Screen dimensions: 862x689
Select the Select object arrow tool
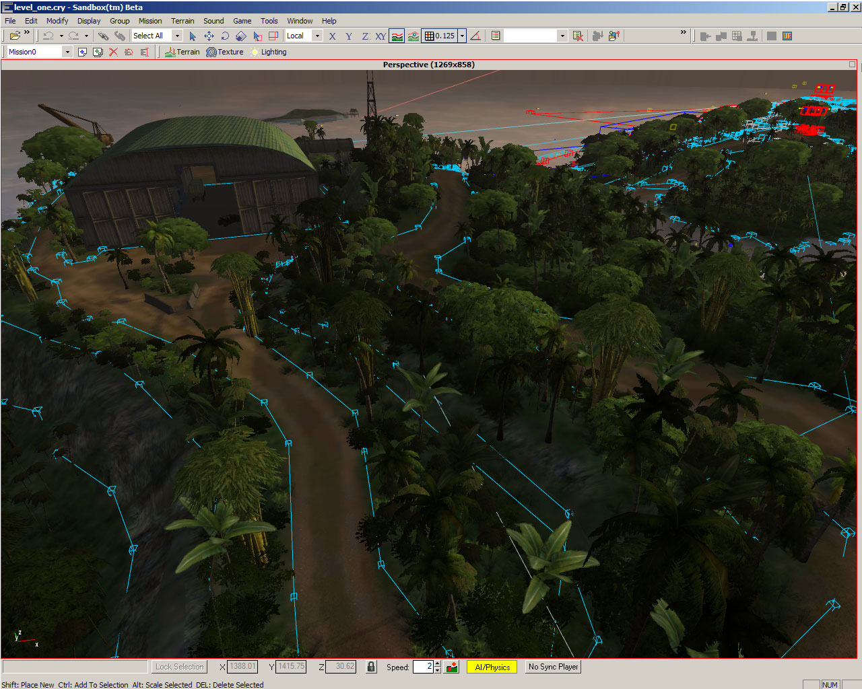pos(193,36)
